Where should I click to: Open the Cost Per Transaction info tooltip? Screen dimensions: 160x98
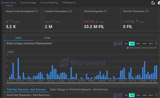(x=147, y=12)
